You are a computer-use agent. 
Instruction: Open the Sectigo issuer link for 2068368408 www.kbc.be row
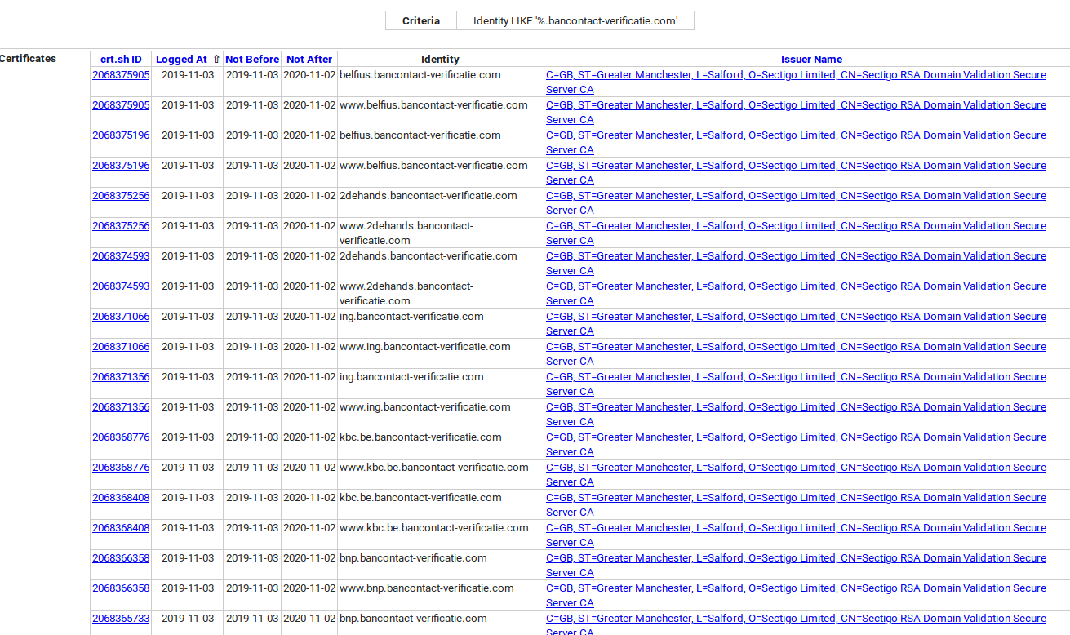[796, 535]
